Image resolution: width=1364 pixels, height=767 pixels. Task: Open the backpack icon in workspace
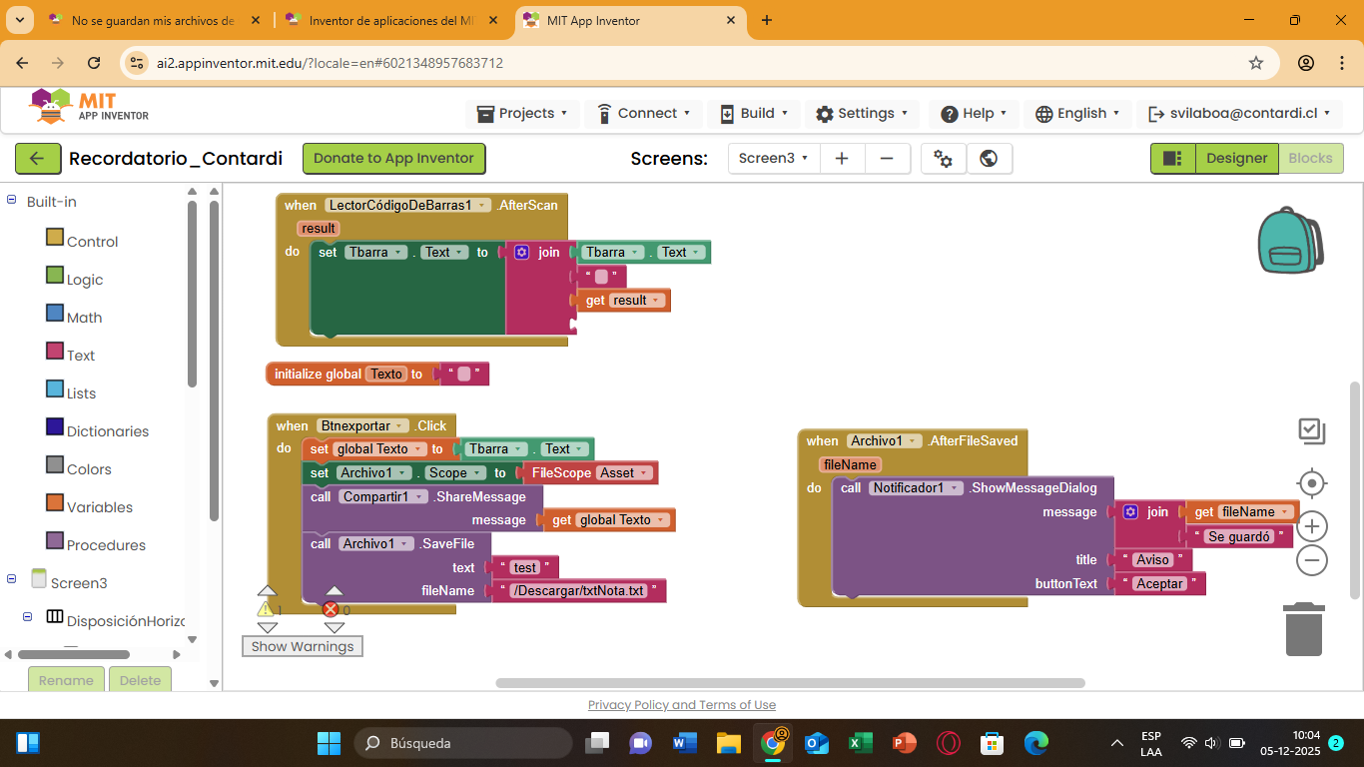(1289, 241)
